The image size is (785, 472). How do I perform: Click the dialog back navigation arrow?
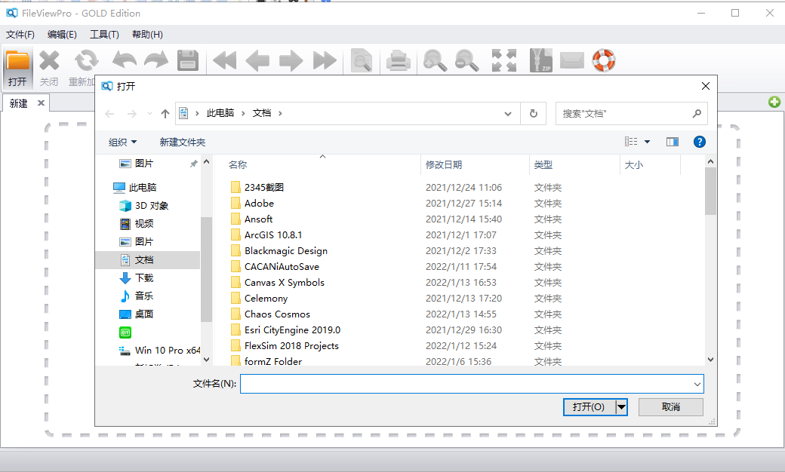[x=109, y=114]
